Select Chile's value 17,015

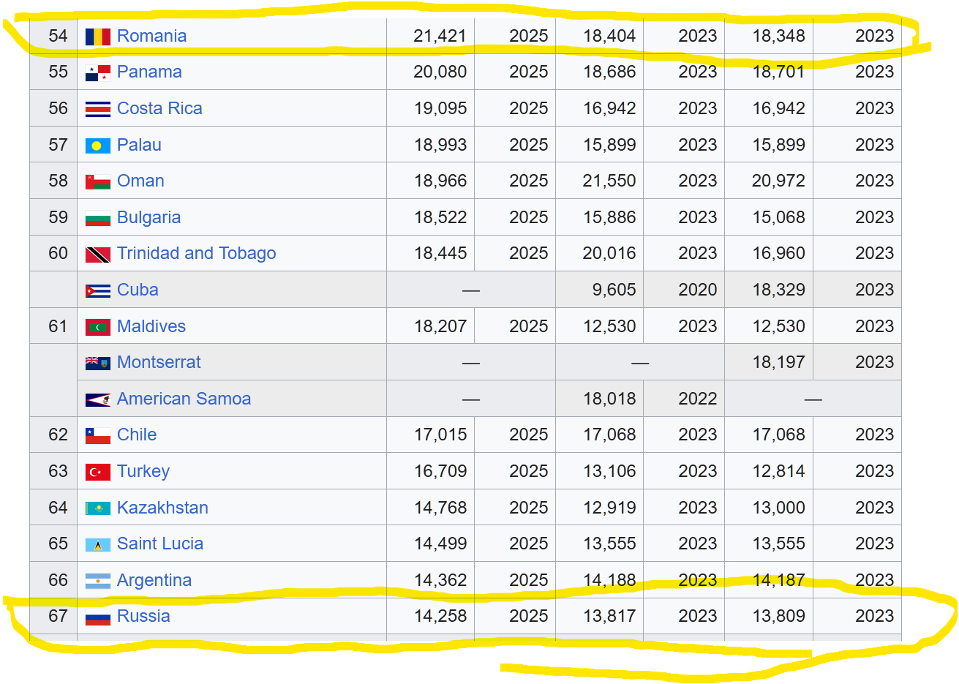click(x=440, y=435)
